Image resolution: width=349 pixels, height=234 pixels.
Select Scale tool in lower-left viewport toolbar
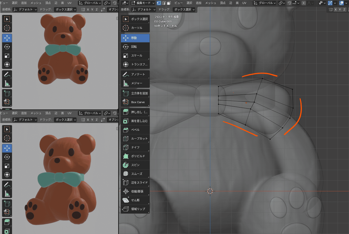point(7,166)
